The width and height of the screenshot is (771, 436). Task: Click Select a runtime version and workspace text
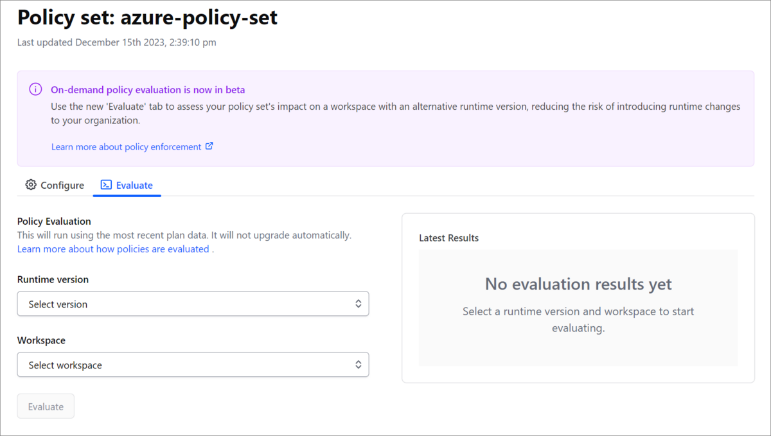578,320
